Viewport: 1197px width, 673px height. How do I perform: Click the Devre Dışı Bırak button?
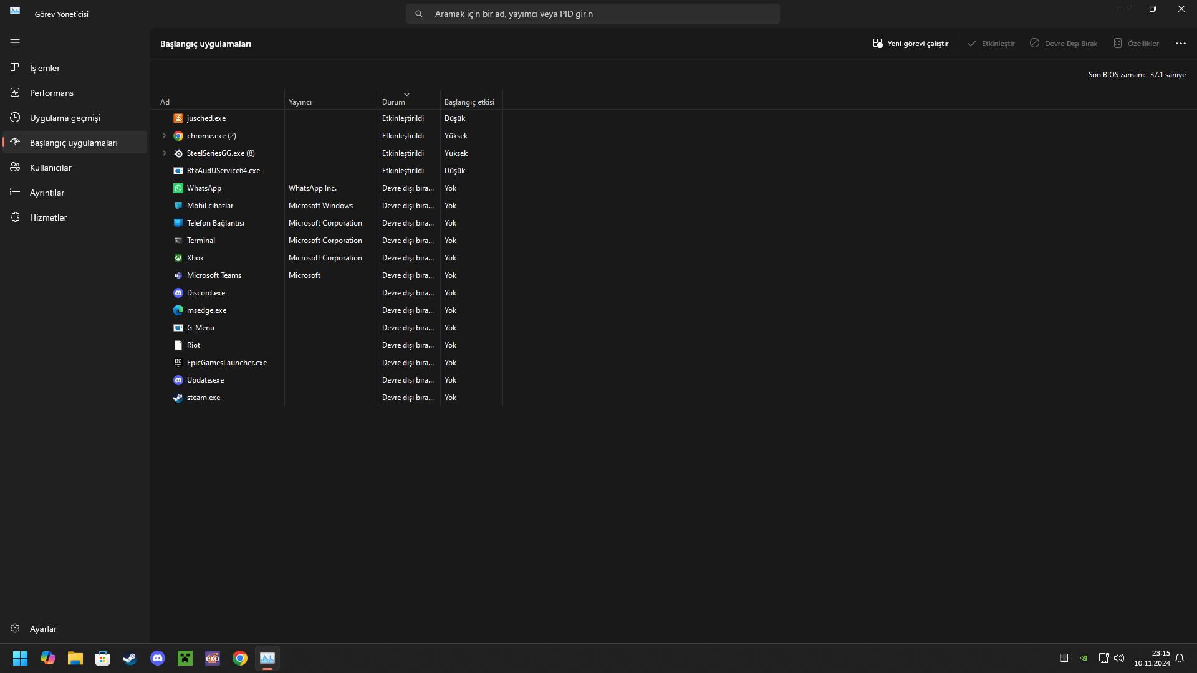pos(1064,44)
